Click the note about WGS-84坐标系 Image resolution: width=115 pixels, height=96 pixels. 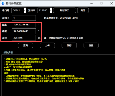pos(64,38)
